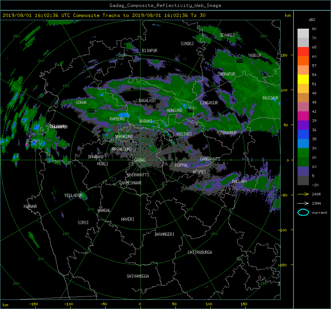Select the yellow 51-54 dBZ color swatch
This screenshot has height=309, width=331.
click(x=303, y=79)
